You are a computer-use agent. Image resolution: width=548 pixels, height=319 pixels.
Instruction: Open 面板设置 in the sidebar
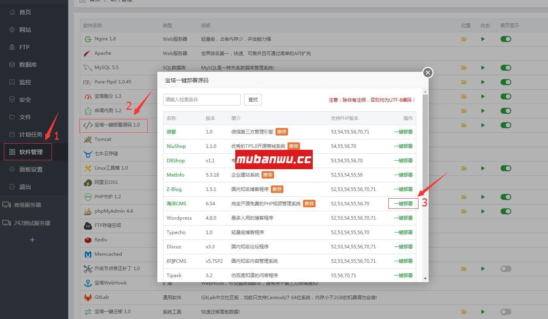31,169
